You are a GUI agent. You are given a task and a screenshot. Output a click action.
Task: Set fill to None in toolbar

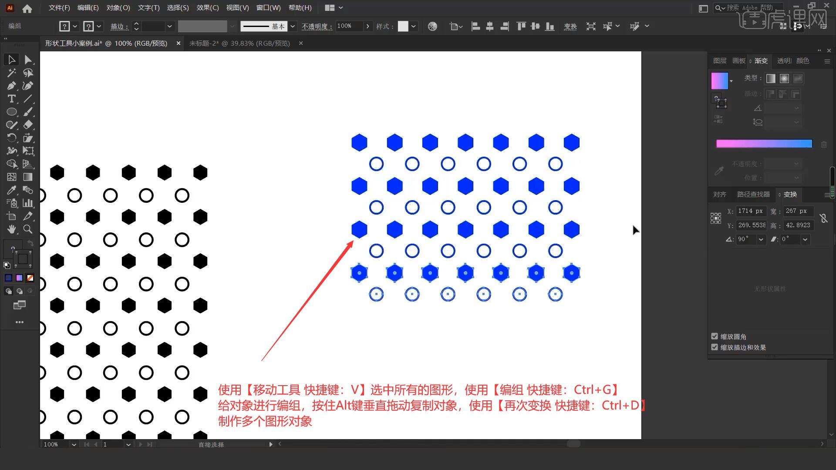[x=30, y=278]
